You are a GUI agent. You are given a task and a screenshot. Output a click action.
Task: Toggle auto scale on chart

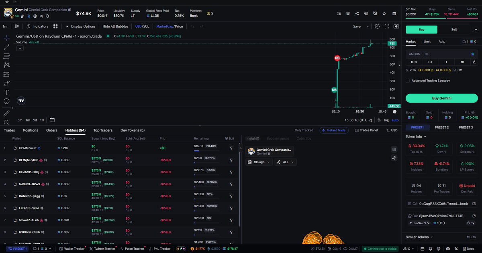pos(395,120)
